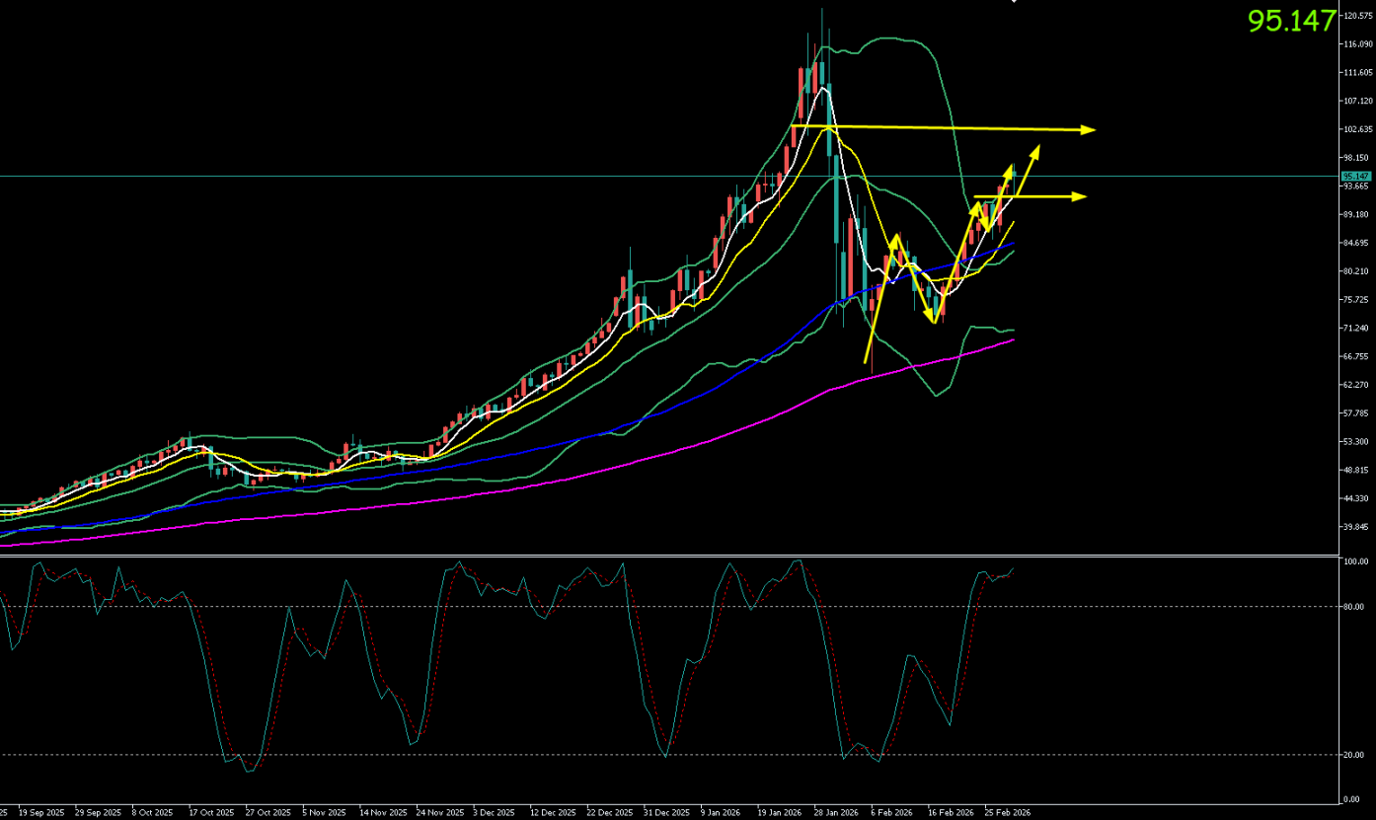The width and height of the screenshot is (1376, 820).
Task: Select the 80.00 level label on oscillator scale
Action: coord(1352,607)
